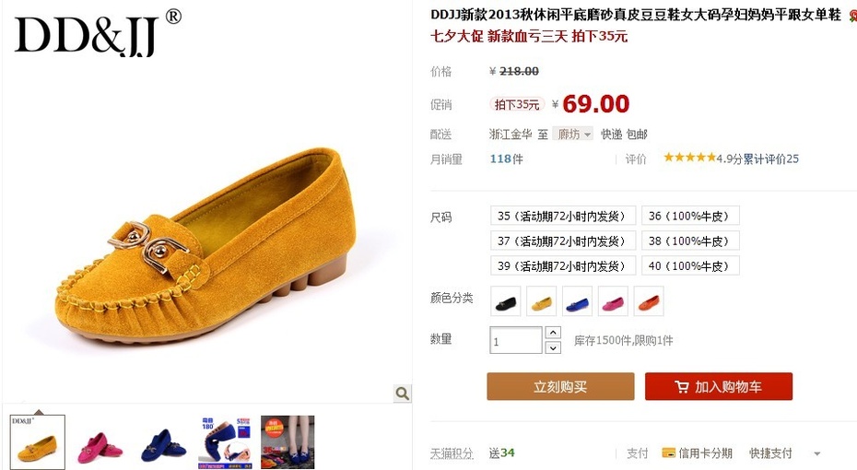The image size is (857, 470).
Task: Open the 累计评价25 reviews link
Action: [x=771, y=159]
